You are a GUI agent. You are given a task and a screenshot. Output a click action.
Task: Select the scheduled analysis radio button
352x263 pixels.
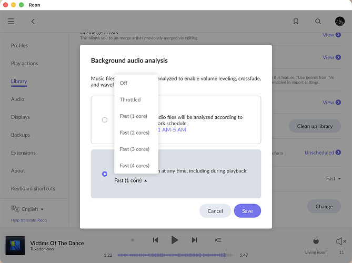[105, 120]
